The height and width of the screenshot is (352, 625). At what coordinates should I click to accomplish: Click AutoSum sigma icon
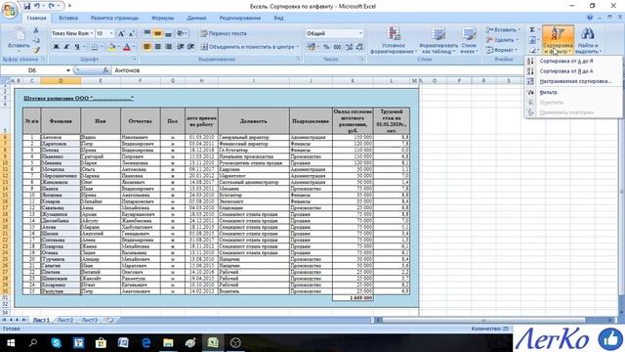tap(532, 30)
